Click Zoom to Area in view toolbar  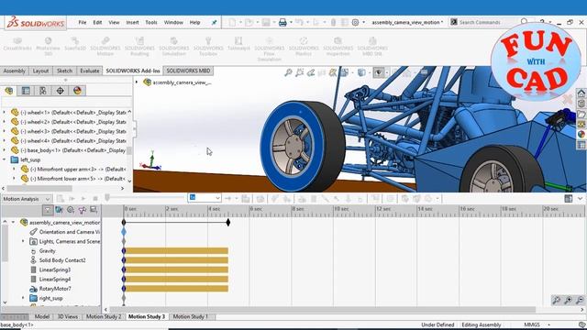[300, 72]
